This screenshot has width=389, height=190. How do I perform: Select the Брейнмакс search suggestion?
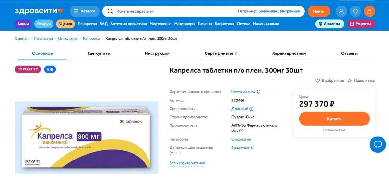click(268, 11)
